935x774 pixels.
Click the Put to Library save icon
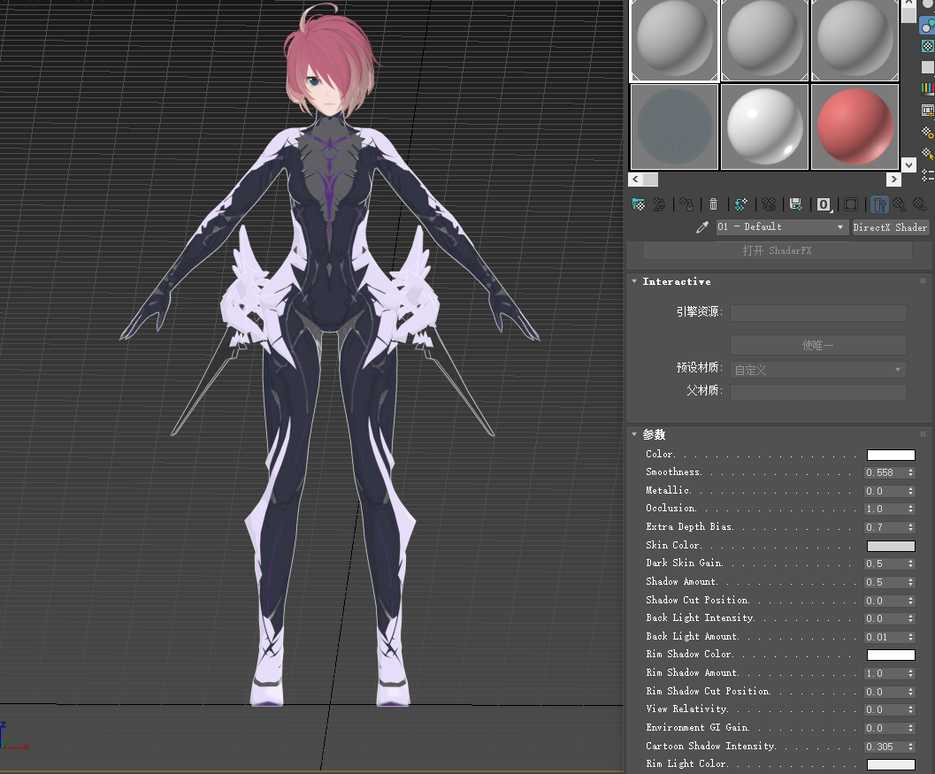[795, 204]
